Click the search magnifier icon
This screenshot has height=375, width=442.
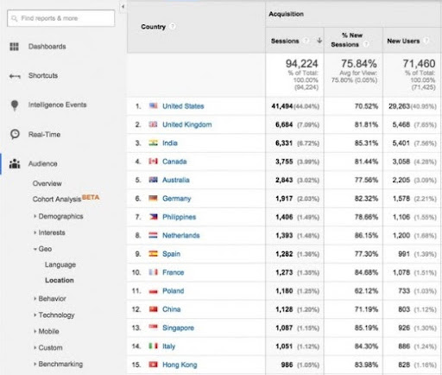point(14,18)
